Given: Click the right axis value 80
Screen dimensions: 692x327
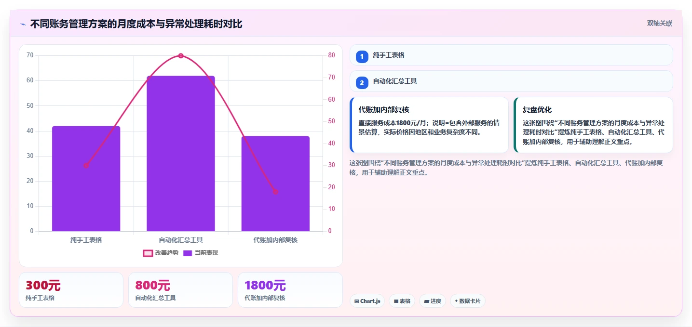Looking at the screenshot, I should (332, 55).
